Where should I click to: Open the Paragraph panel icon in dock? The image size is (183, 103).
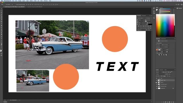(154, 18)
